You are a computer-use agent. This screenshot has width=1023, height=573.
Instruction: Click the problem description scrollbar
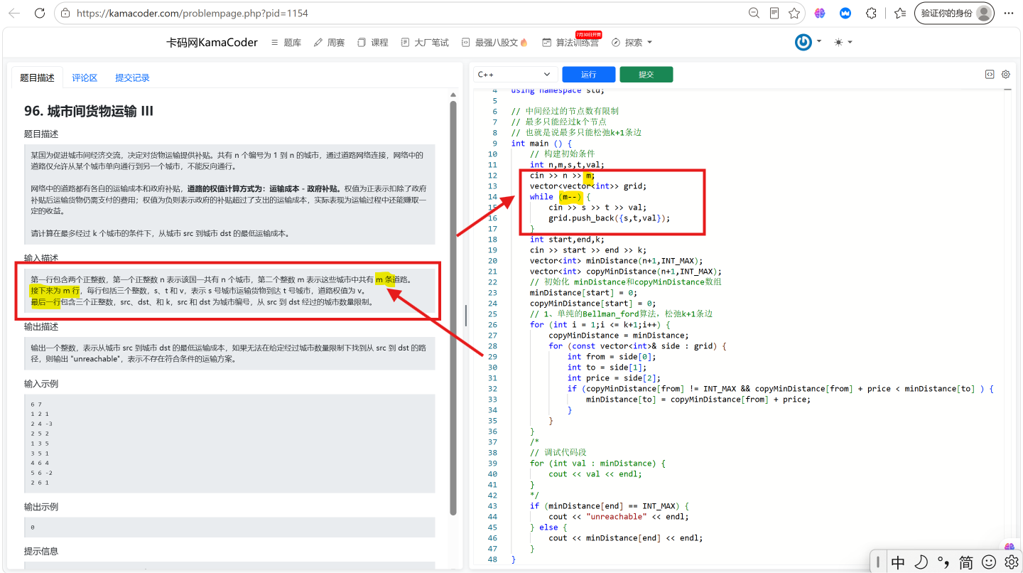pyautogui.click(x=453, y=307)
